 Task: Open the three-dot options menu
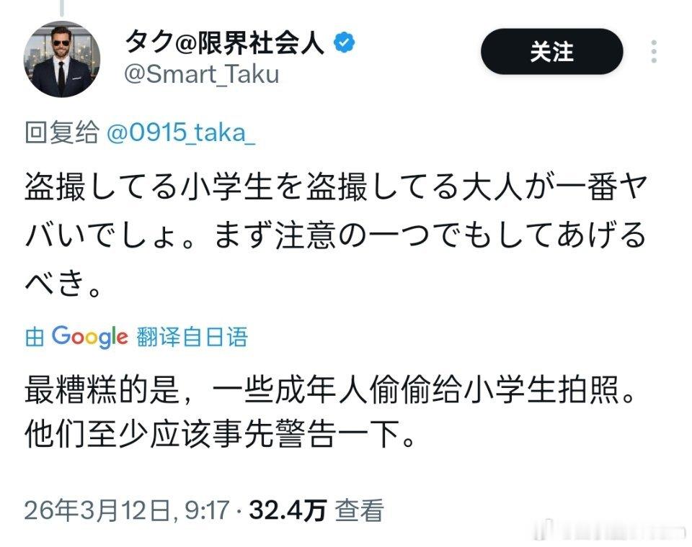click(x=655, y=50)
